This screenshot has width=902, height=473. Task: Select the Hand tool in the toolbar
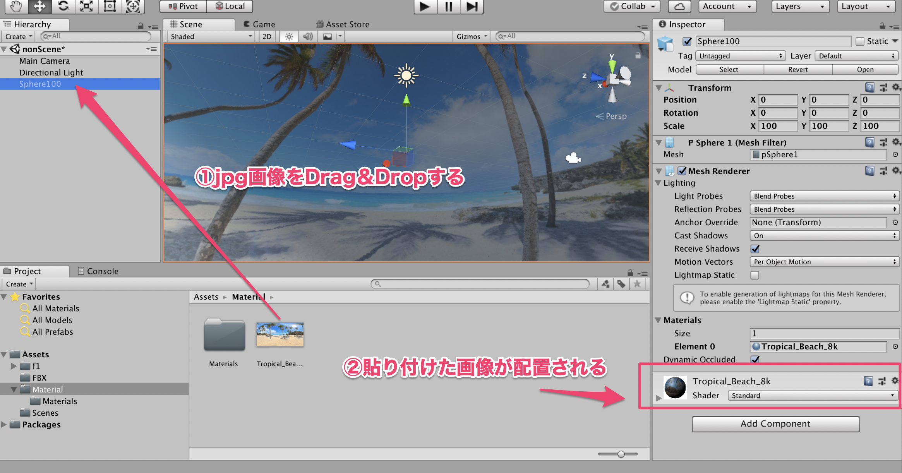[15, 6]
